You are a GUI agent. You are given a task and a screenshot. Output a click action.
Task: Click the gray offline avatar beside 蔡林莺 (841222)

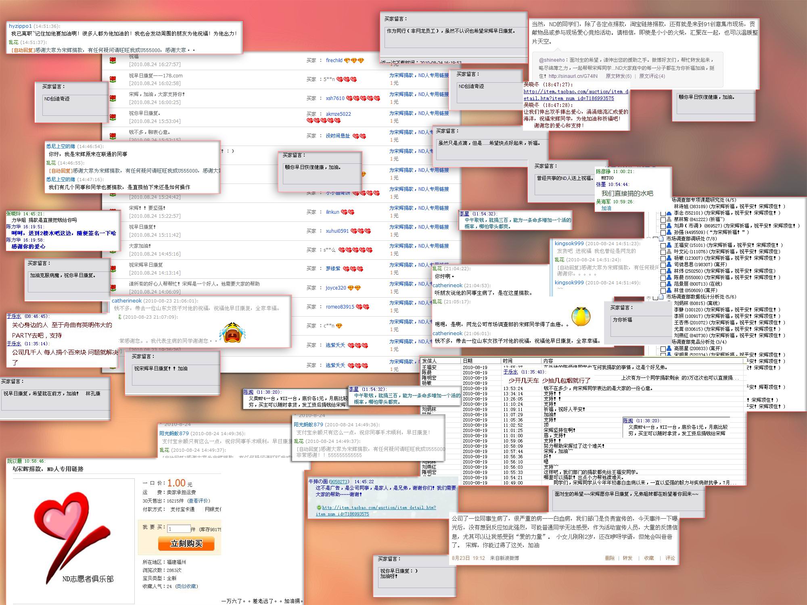669,219
